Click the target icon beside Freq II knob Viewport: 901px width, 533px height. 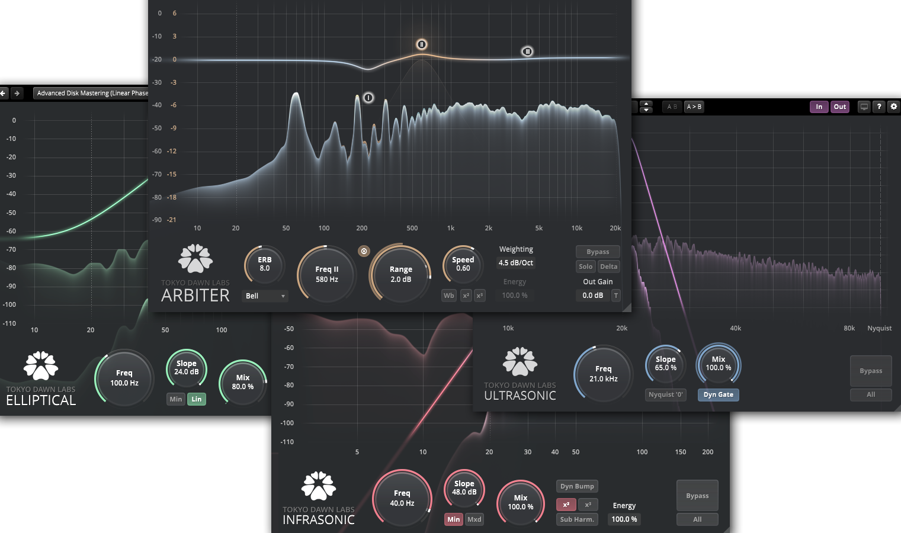click(x=364, y=251)
